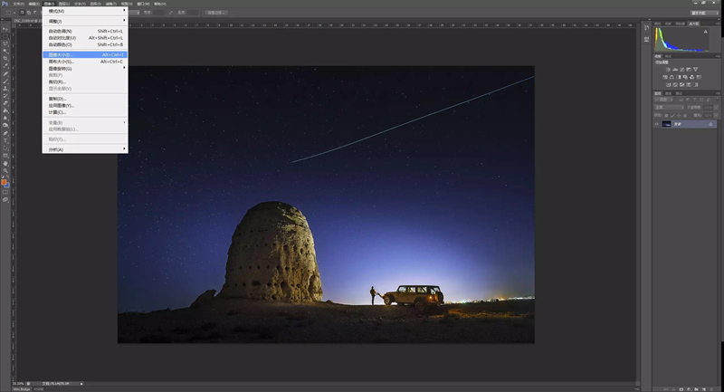Select the Eyedropper tool
The width and height of the screenshot is (724, 392).
[5, 65]
